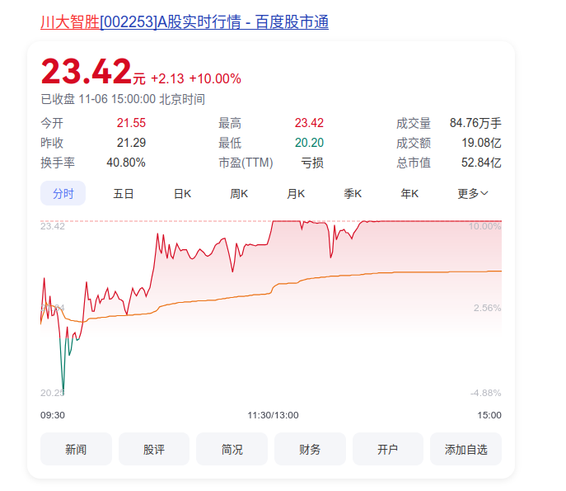Click the 总市值 label

414,163
